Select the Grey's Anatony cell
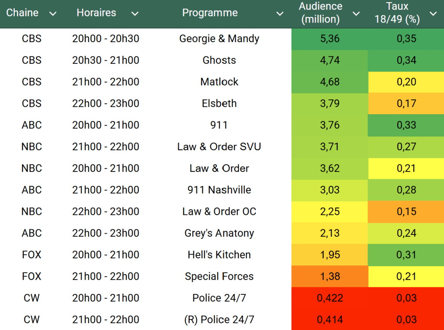Viewport: 444px width, 330px height. point(219,233)
